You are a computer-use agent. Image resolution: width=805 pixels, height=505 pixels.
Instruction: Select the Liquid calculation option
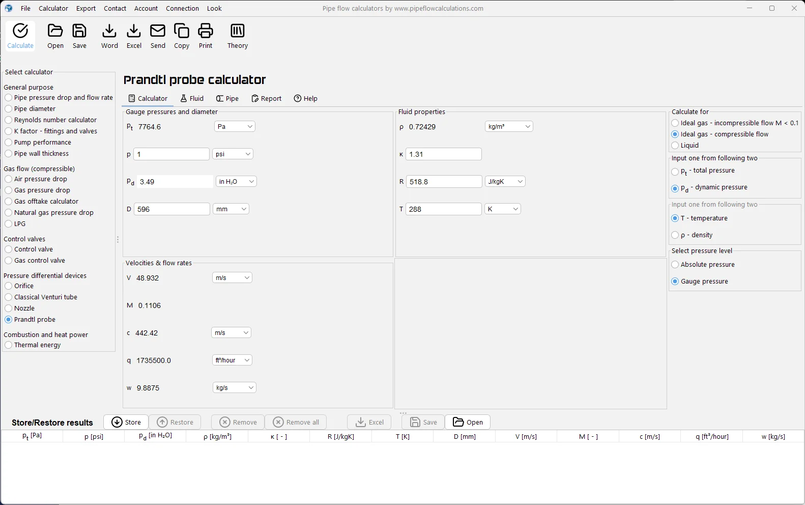click(x=685, y=145)
